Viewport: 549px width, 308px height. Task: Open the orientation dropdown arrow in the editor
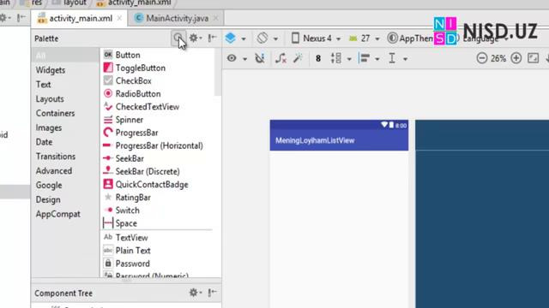[276, 38]
